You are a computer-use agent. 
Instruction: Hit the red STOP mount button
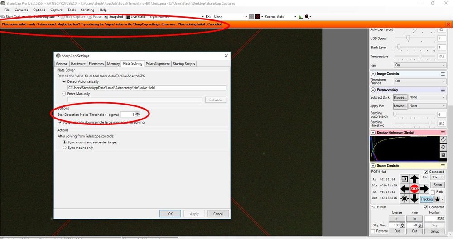point(414,189)
